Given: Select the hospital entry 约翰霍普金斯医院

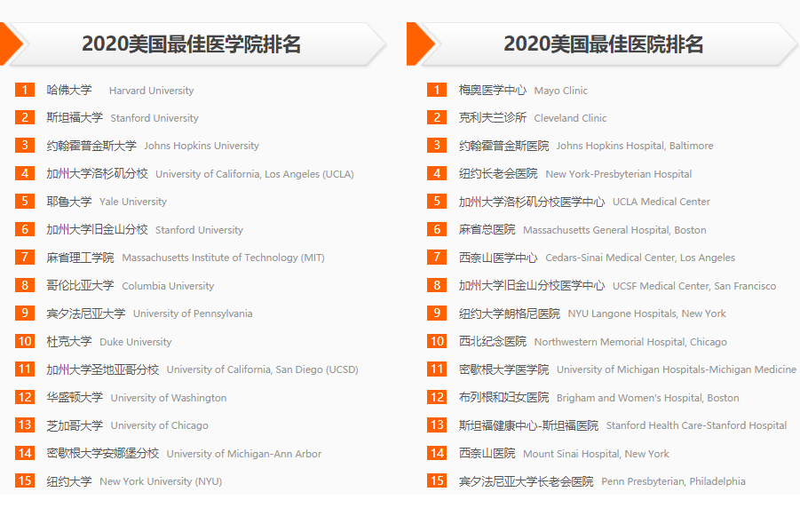Looking at the screenshot, I should click(x=504, y=146).
